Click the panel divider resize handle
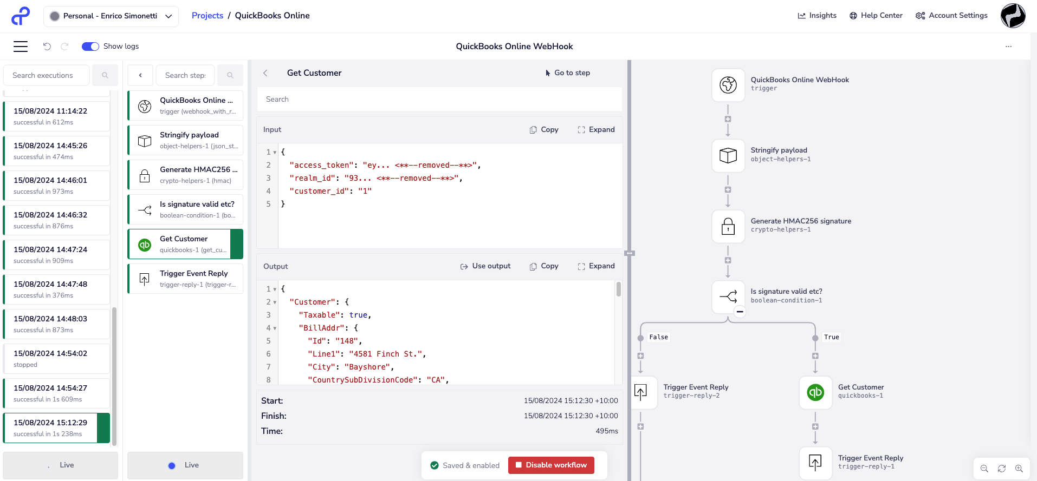 pyautogui.click(x=629, y=253)
